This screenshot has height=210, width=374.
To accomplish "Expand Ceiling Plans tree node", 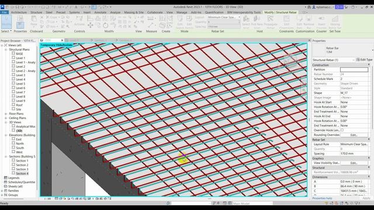I will (x=6, y=118).
